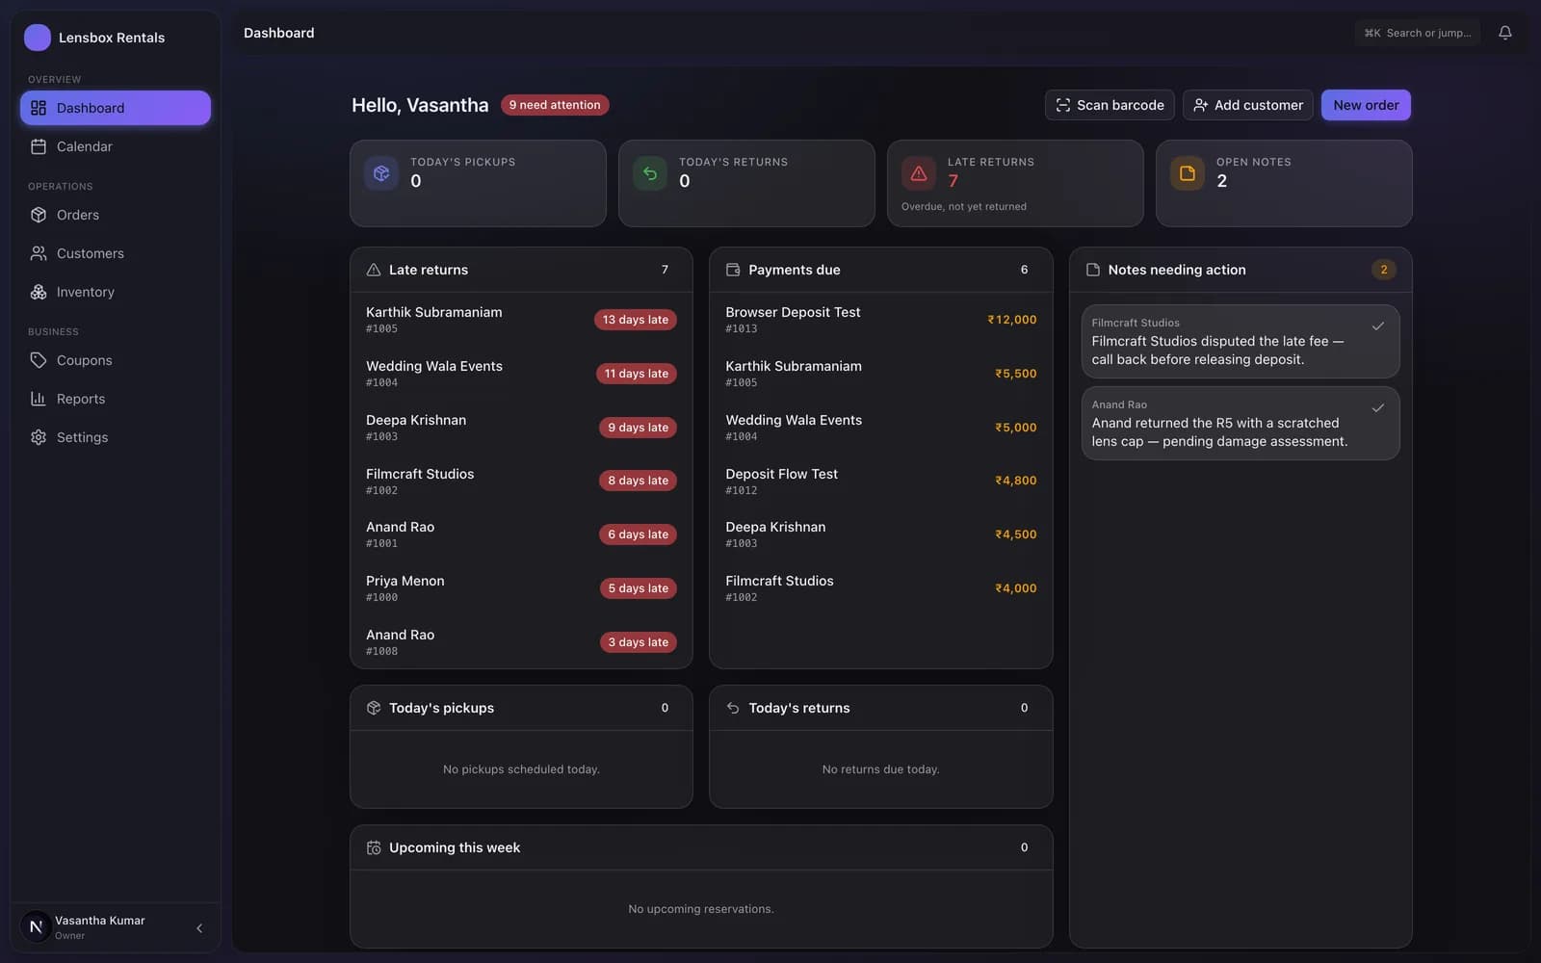Click the Late Returns warning triangle icon
The height and width of the screenshot is (963, 1541).
tap(919, 173)
